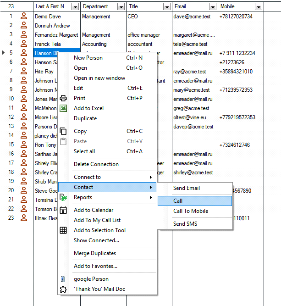Screen dimensions: 281x306
Task: Choose Edit from context menu
Action: 107,88
